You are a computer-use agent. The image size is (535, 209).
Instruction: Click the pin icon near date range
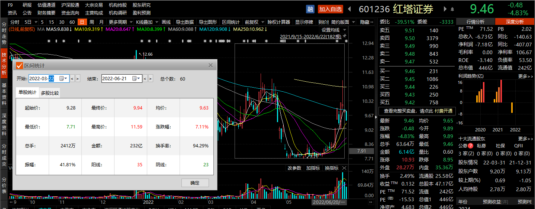point(345,36)
